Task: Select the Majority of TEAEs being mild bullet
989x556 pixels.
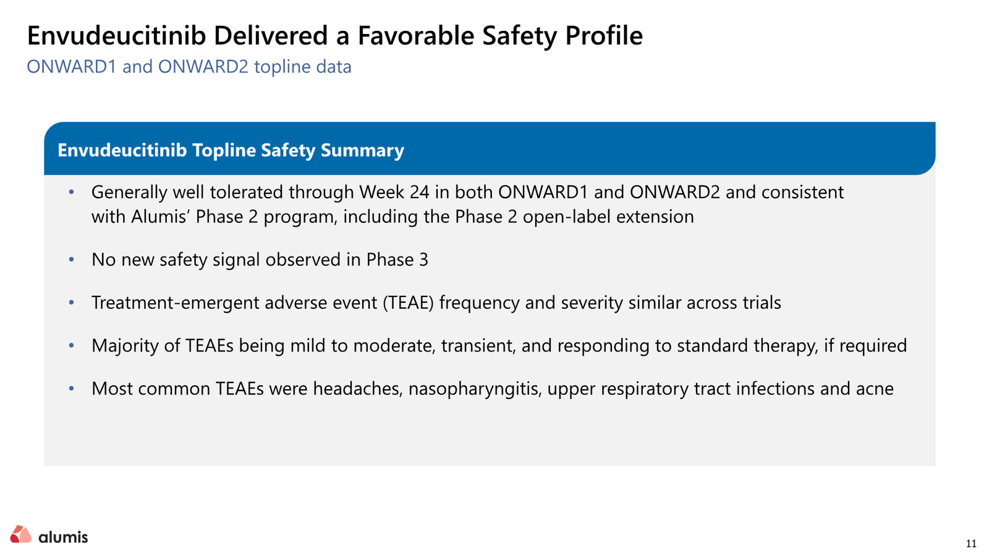Action: pyautogui.click(x=499, y=345)
